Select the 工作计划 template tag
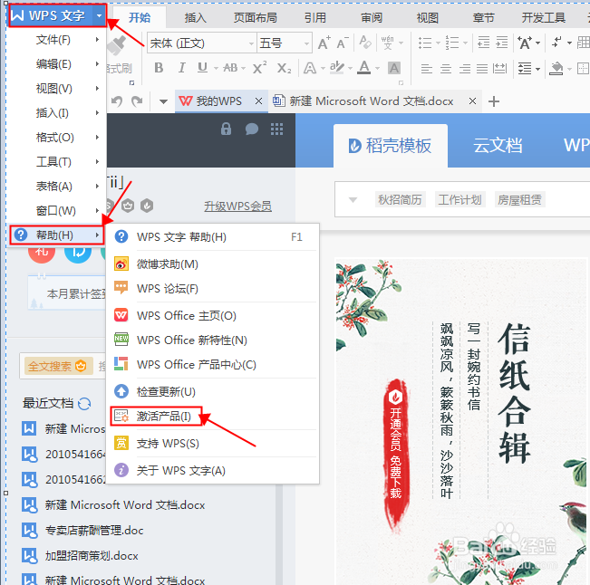The height and width of the screenshot is (585, 590). pyautogui.click(x=459, y=199)
